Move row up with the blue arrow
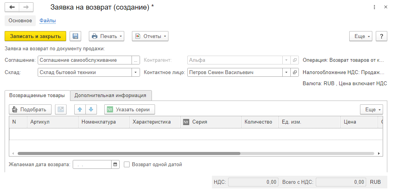Viewport: 395px width, 193px height. (80, 109)
